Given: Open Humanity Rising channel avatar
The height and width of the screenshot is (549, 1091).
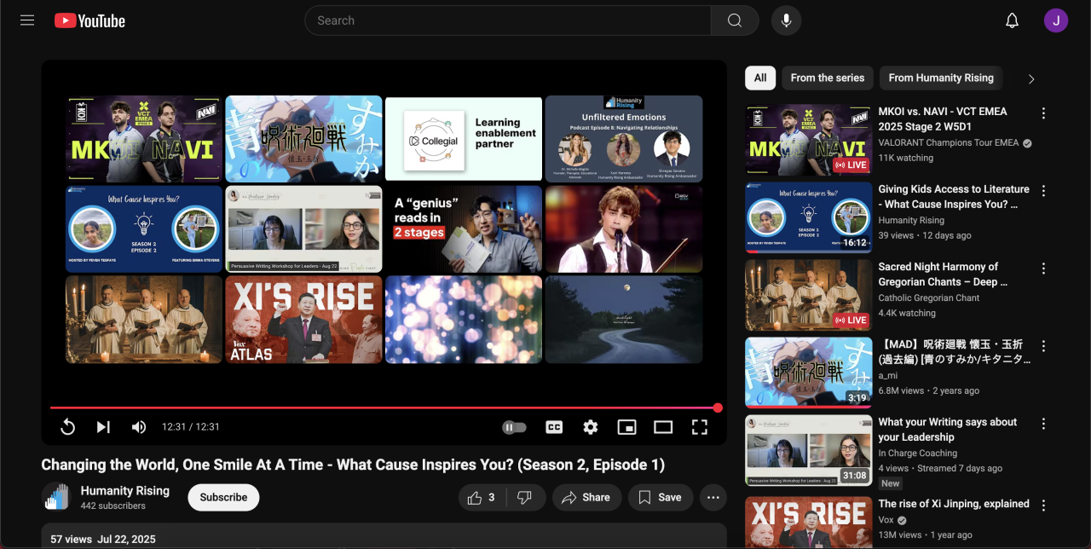Looking at the screenshot, I should tap(55, 497).
